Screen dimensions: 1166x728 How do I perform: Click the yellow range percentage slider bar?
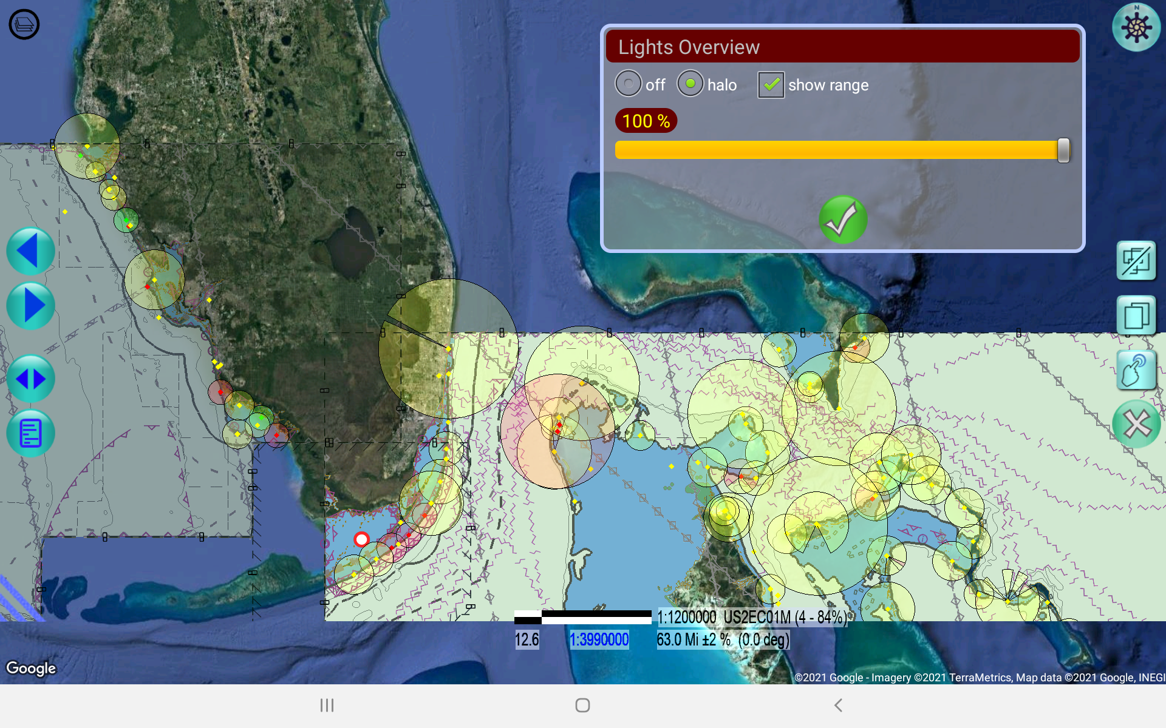pyautogui.click(x=842, y=150)
